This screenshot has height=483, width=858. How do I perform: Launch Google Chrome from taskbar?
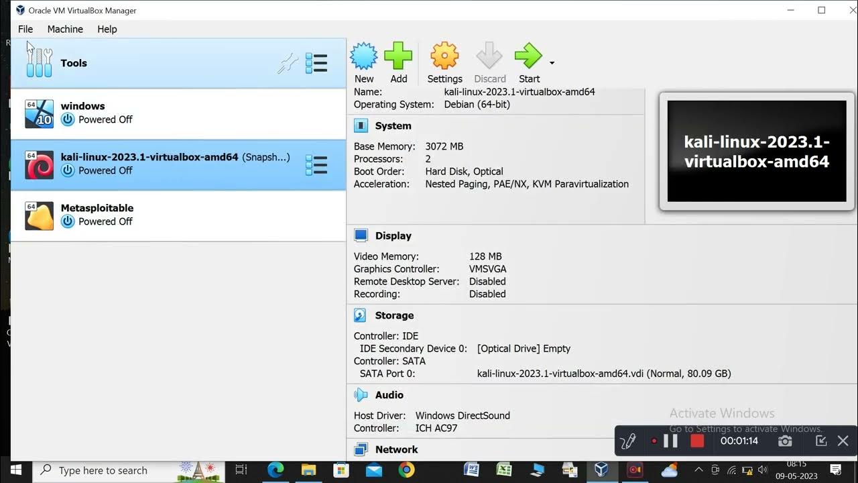(406, 470)
